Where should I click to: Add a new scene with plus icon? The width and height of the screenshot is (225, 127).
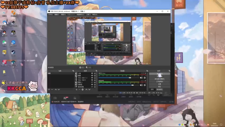coord(49,89)
